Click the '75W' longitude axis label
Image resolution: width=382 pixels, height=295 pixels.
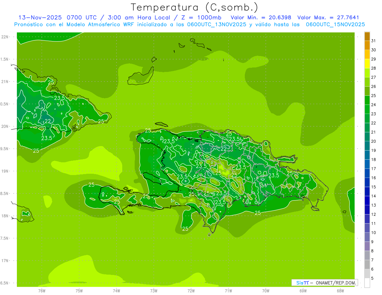pos(79,291)
